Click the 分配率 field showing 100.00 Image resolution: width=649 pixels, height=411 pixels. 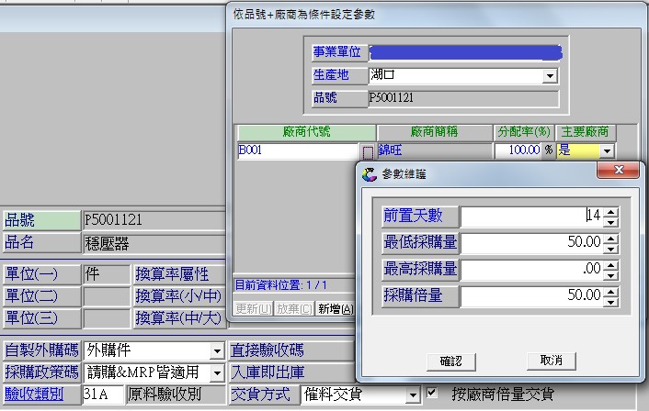518,150
